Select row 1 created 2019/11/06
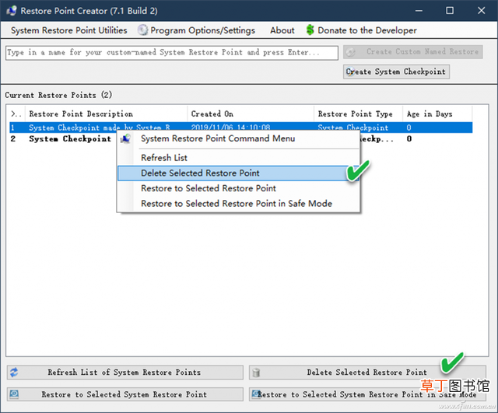498x413 pixels. point(240,128)
